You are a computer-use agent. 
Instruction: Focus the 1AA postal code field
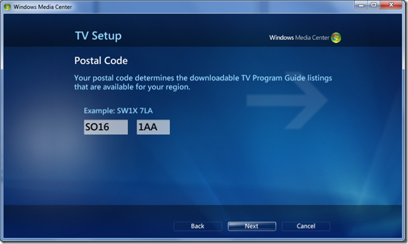153,127
